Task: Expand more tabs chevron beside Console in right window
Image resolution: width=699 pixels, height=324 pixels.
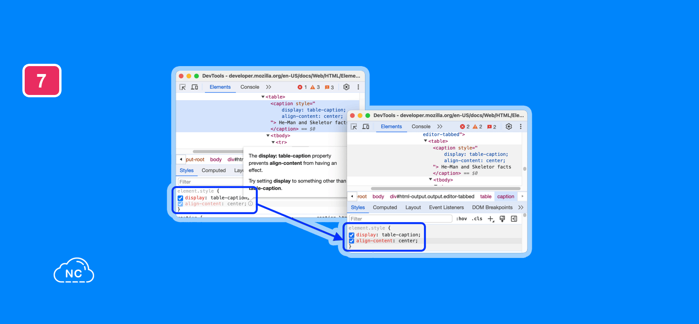Action: (x=439, y=127)
